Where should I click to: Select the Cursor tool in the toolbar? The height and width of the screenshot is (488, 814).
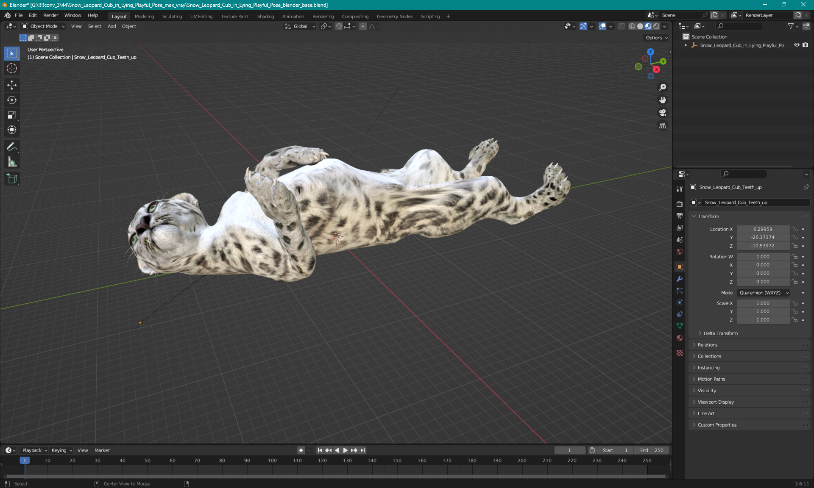(12, 68)
